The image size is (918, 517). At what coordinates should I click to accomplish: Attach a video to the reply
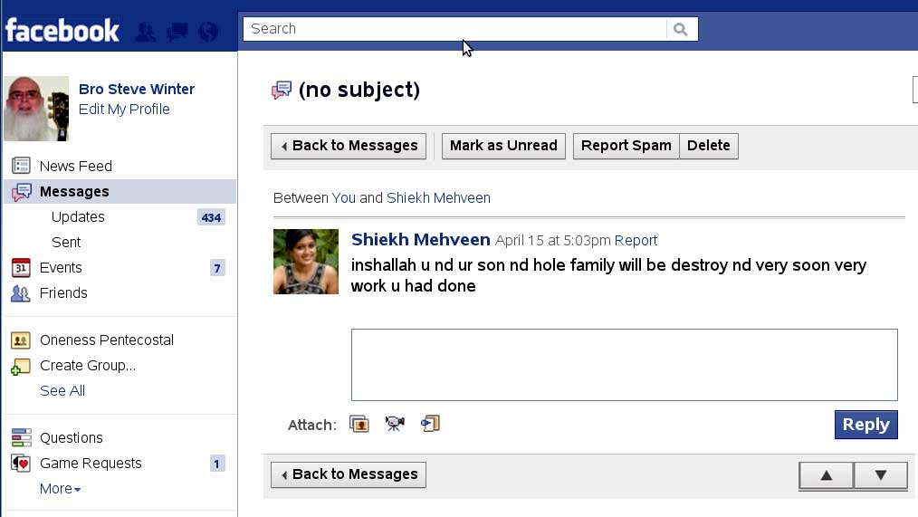click(395, 424)
